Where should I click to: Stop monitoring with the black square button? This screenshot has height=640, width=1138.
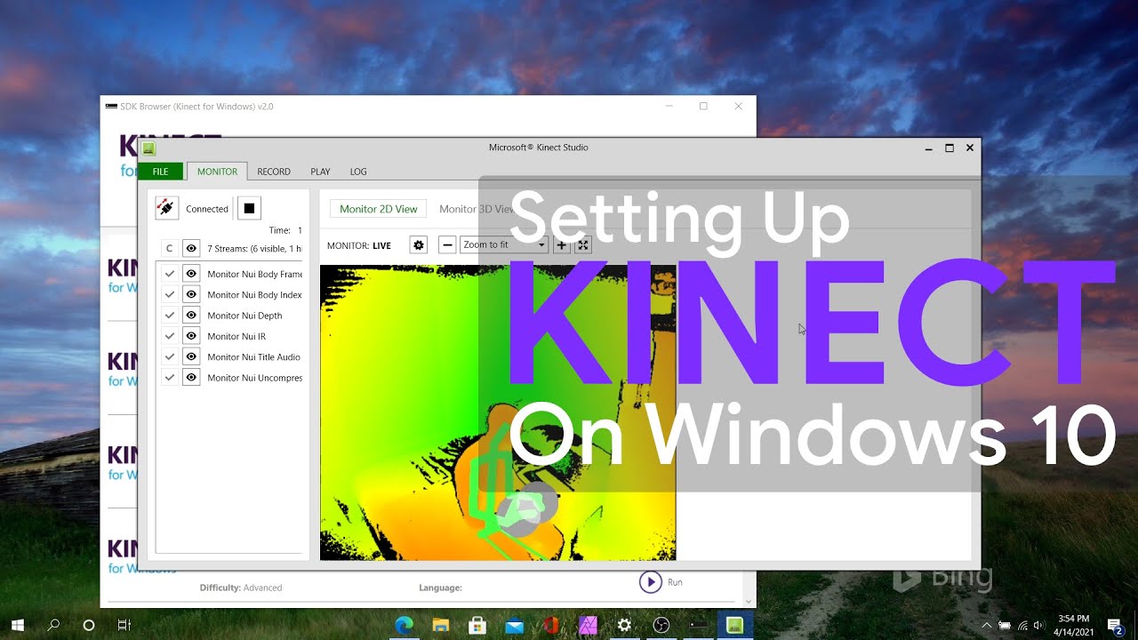pyautogui.click(x=249, y=208)
